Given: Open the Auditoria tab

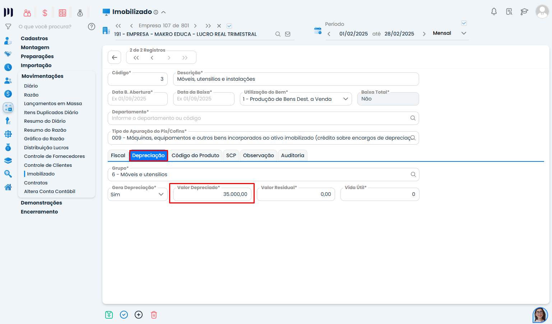Looking at the screenshot, I should tap(292, 155).
